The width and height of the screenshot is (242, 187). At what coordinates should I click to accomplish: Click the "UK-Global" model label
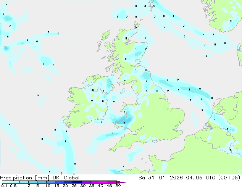tap(66, 178)
